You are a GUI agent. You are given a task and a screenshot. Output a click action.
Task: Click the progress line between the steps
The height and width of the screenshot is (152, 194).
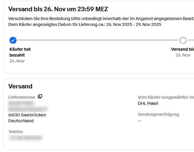[x=98, y=40]
